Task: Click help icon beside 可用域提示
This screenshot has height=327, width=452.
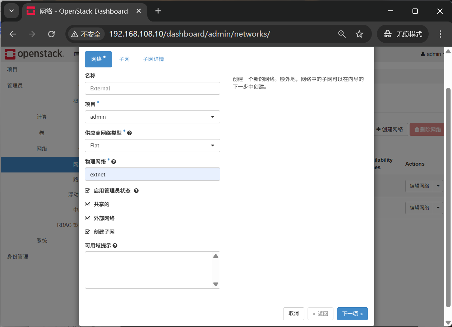Action: pyautogui.click(x=115, y=246)
